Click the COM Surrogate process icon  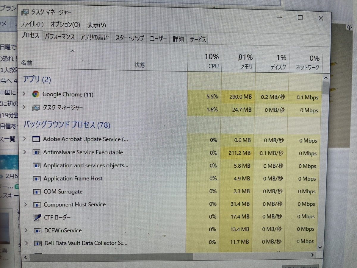37,191
